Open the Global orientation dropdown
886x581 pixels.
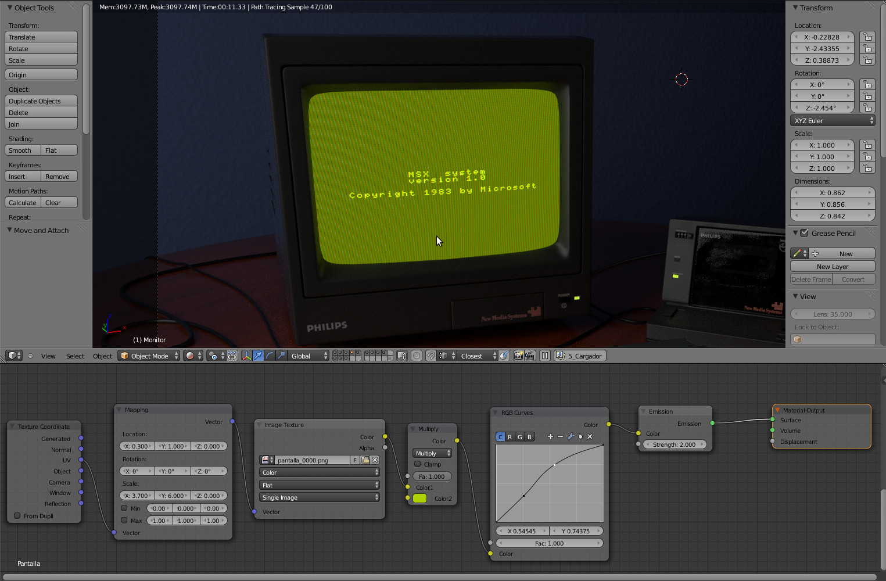click(309, 356)
